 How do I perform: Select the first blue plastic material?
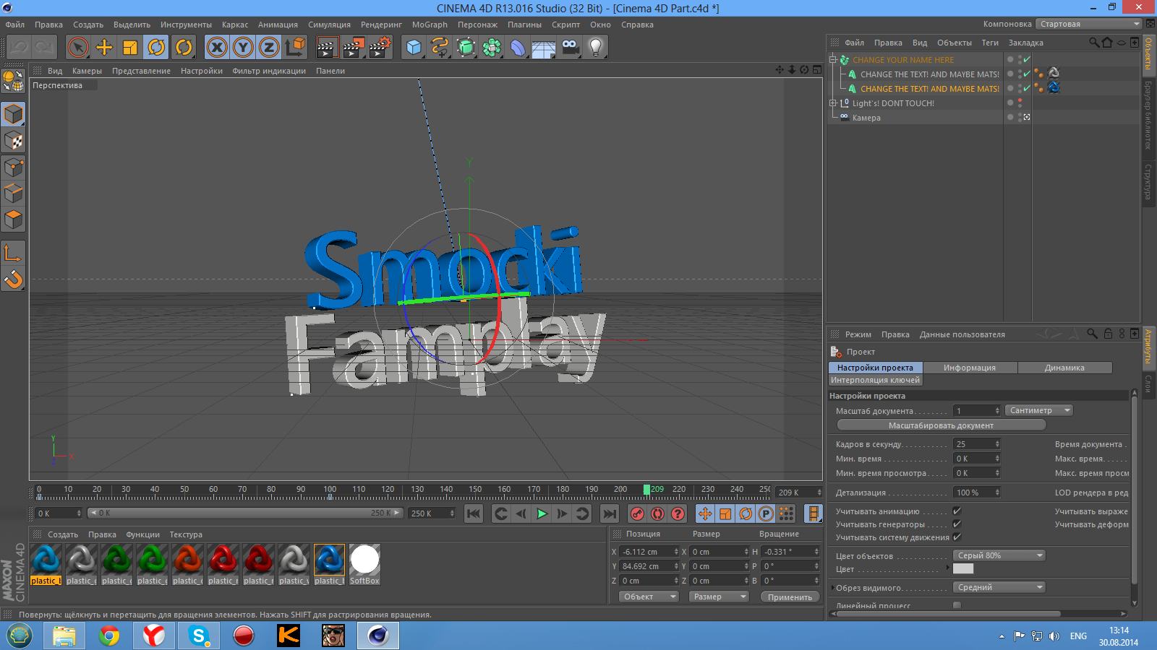46,565
